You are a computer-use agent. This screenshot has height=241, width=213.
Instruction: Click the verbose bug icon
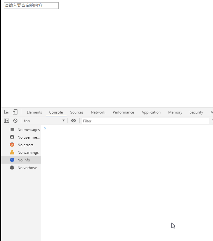[x=12, y=167]
